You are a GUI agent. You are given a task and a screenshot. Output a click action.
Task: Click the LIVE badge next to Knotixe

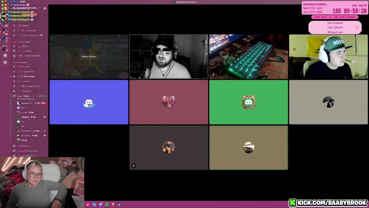43,103
